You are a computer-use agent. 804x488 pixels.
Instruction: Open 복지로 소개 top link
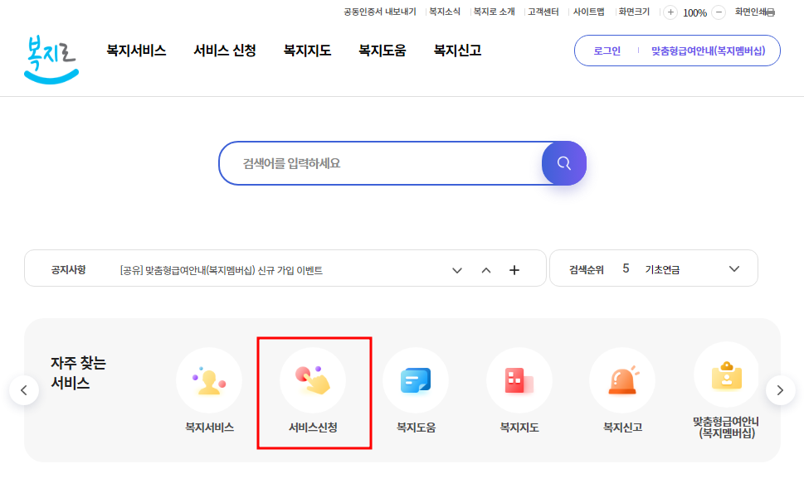pos(494,12)
